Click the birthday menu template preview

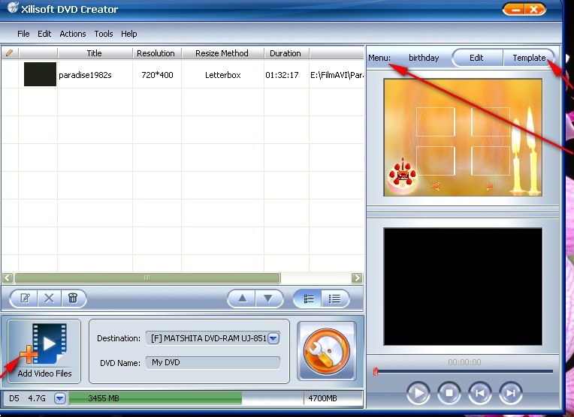(x=463, y=137)
